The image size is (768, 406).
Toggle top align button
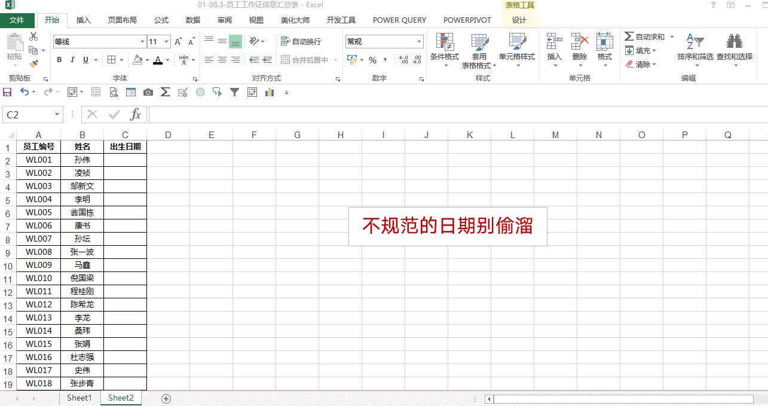(x=209, y=41)
